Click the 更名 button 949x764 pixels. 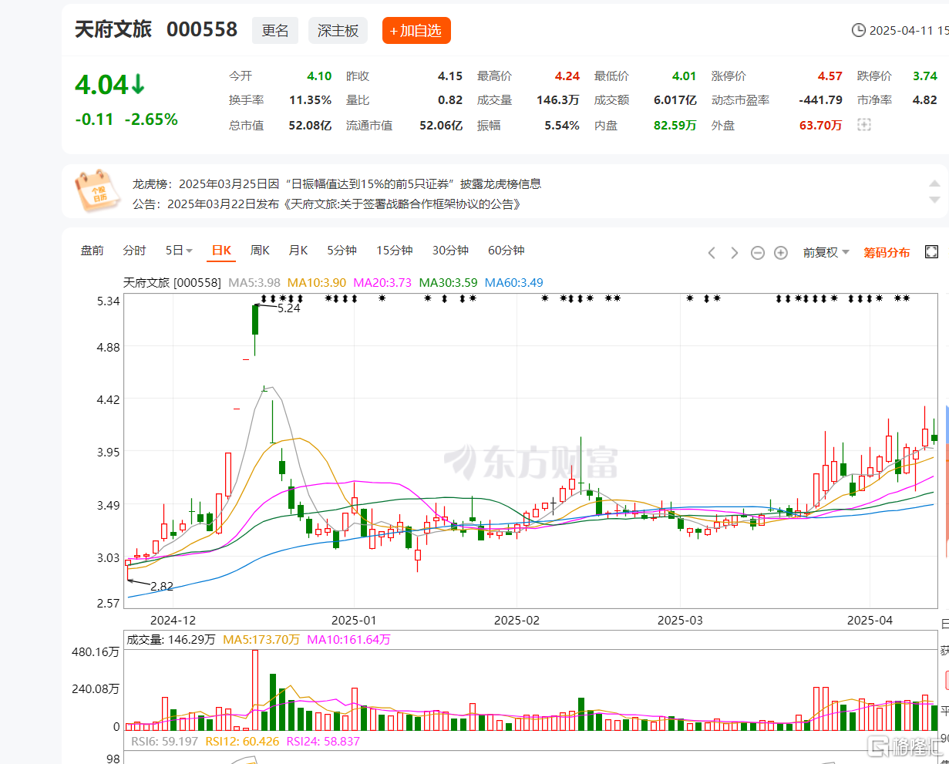tap(275, 31)
